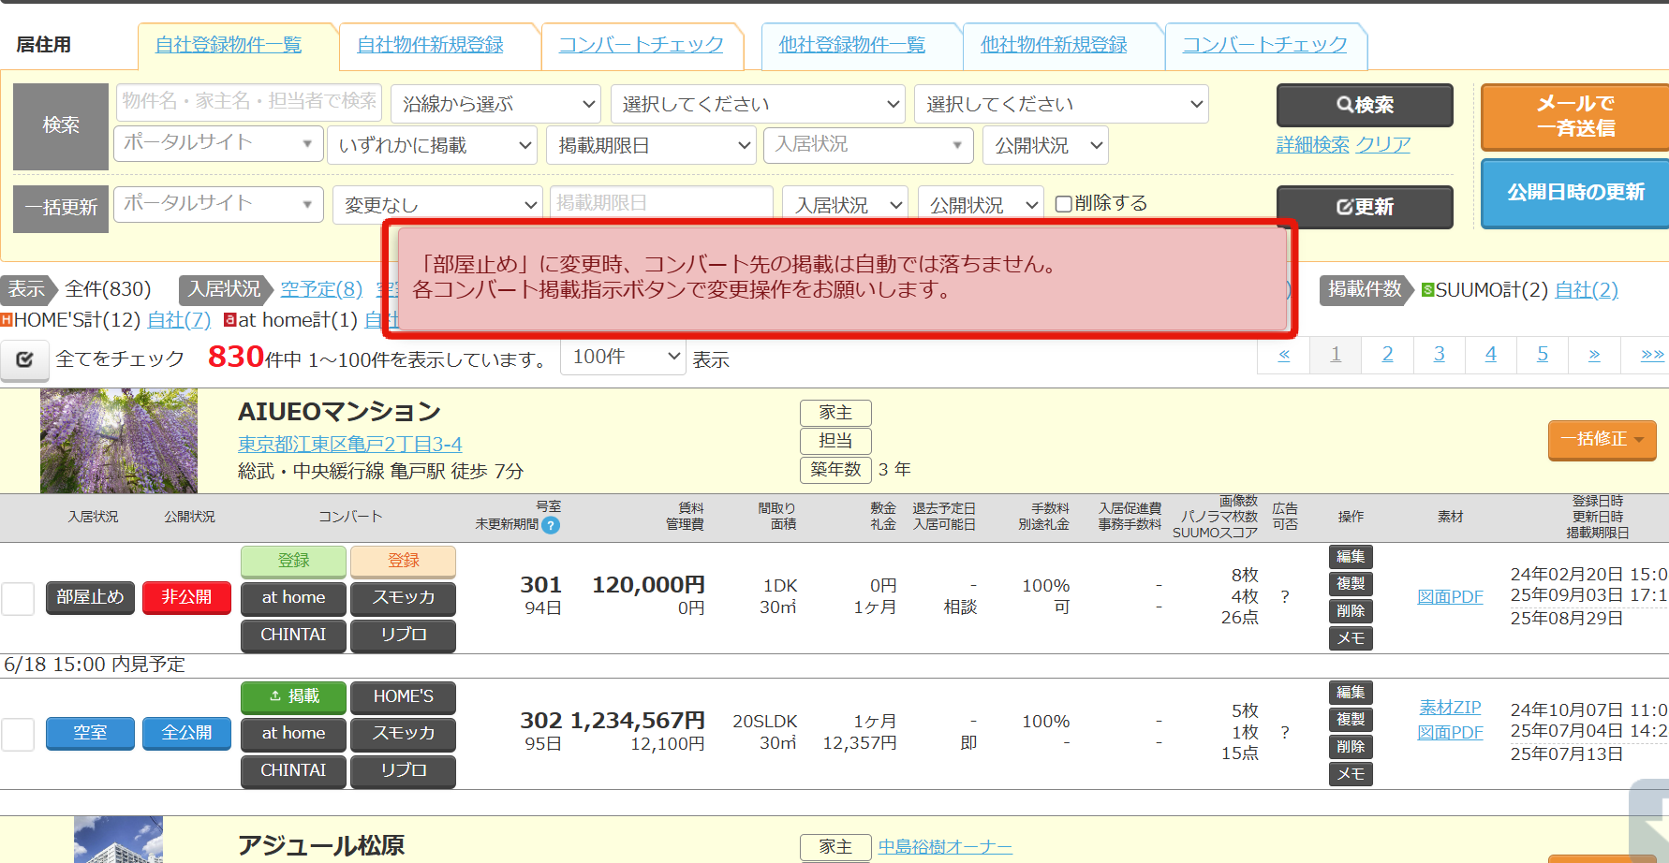This screenshot has height=863, width=1669.
Task: Click the スモッカ button in room 301 row
Action: pos(404,598)
